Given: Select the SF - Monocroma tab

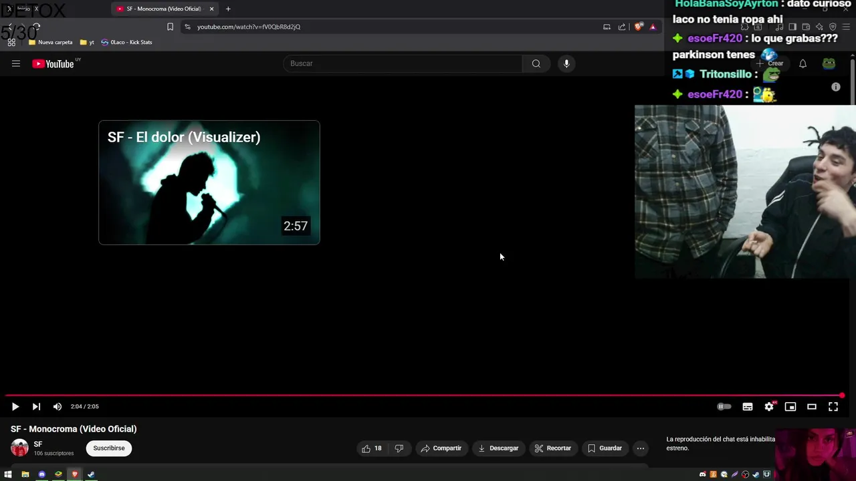Looking at the screenshot, I should [164, 9].
